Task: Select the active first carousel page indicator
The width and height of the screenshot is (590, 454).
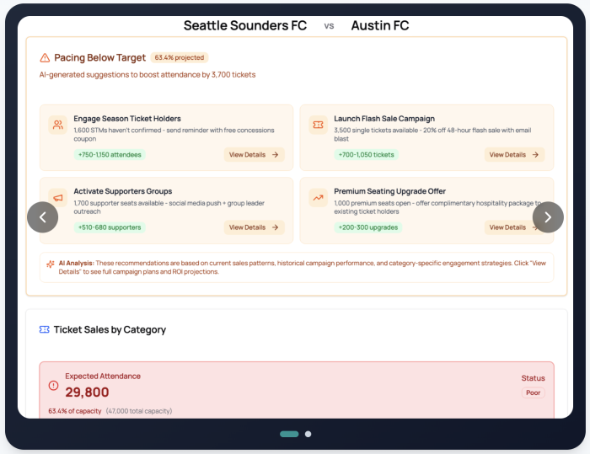Action: pyautogui.click(x=289, y=434)
